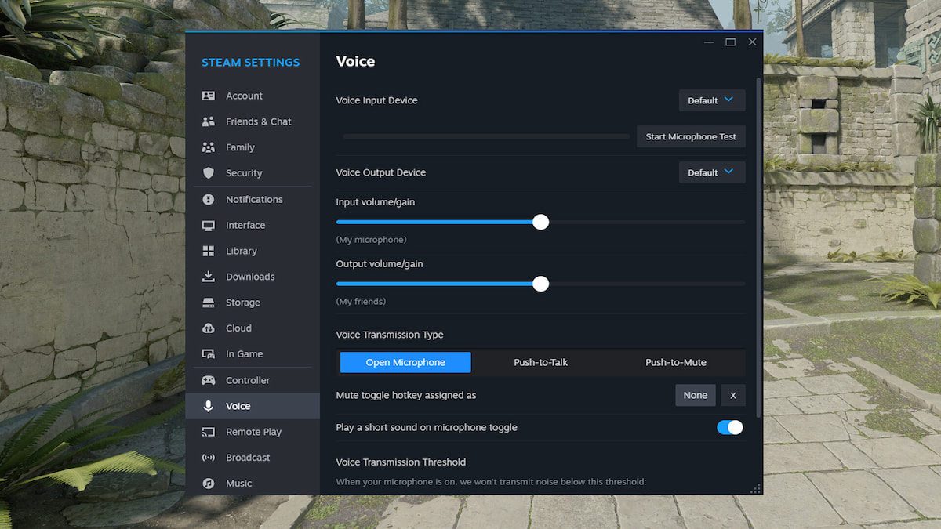Open Broadcast settings via its icon
Viewport: 941px width, 529px height.
pyautogui.click(x=208, y=457)
